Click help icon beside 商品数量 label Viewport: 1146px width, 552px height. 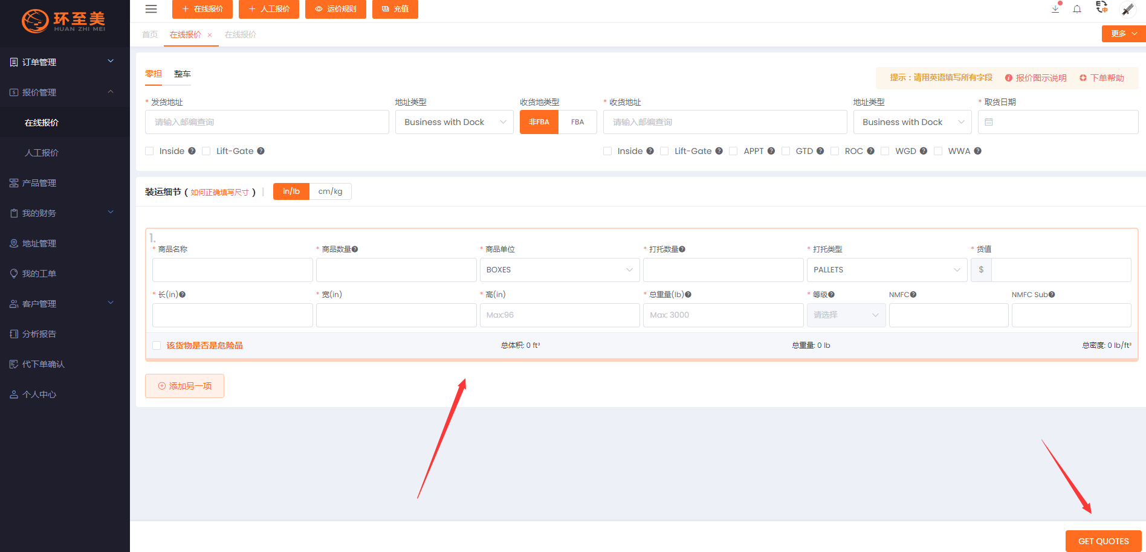point(355,249)
